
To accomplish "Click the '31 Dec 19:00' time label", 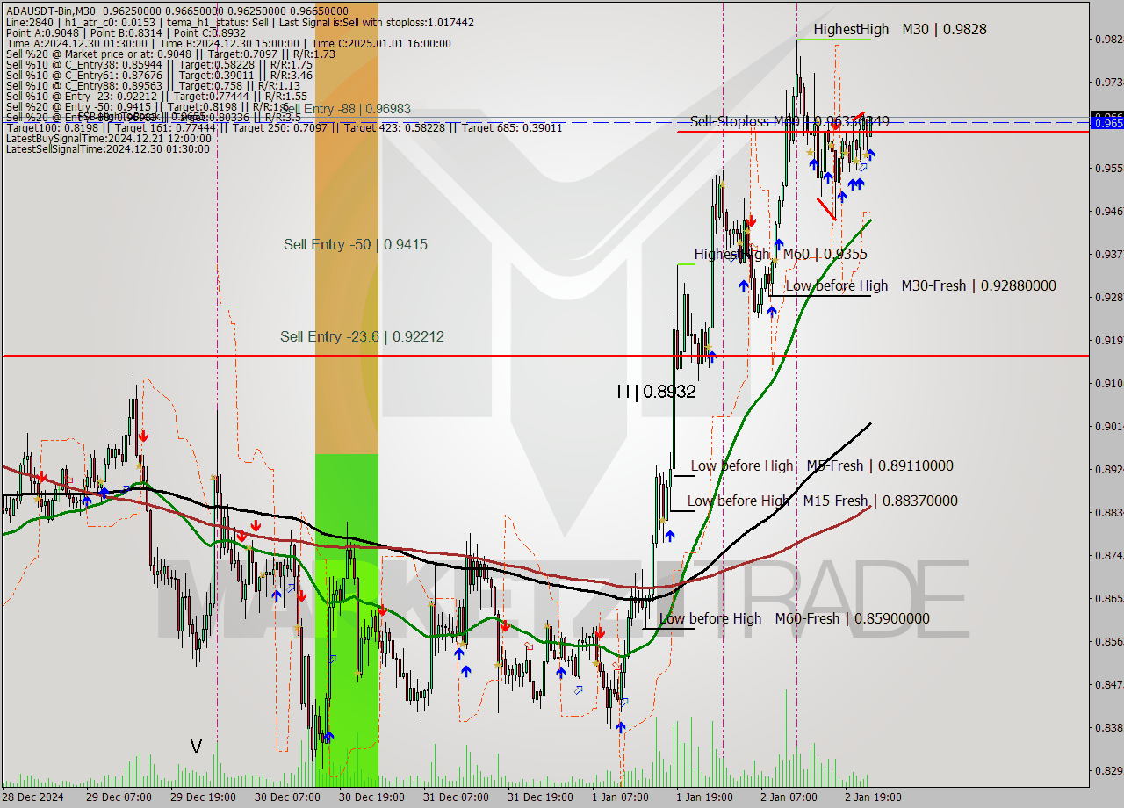I will pyautogui.click(x=540, y=797).
